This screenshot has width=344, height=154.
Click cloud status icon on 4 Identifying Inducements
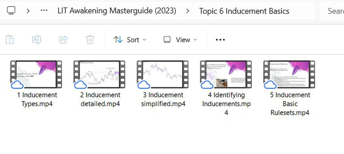207,85
